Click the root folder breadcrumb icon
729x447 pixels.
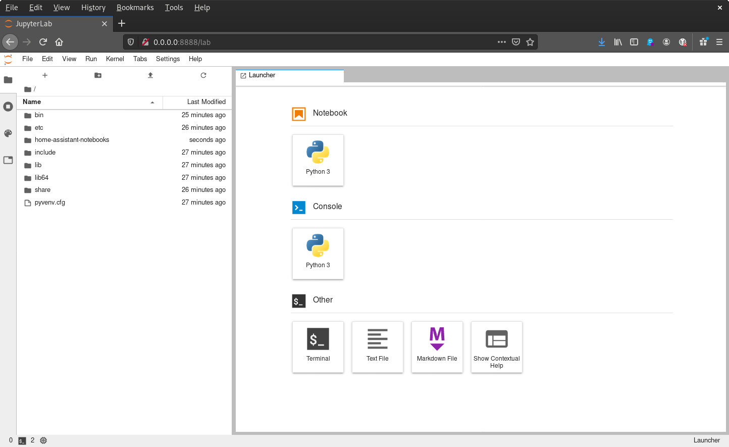tap(28, 89)
